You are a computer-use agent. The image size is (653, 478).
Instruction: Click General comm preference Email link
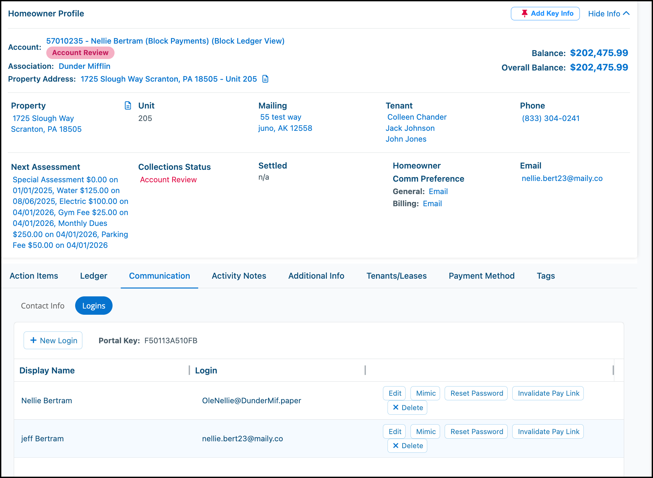438,191
